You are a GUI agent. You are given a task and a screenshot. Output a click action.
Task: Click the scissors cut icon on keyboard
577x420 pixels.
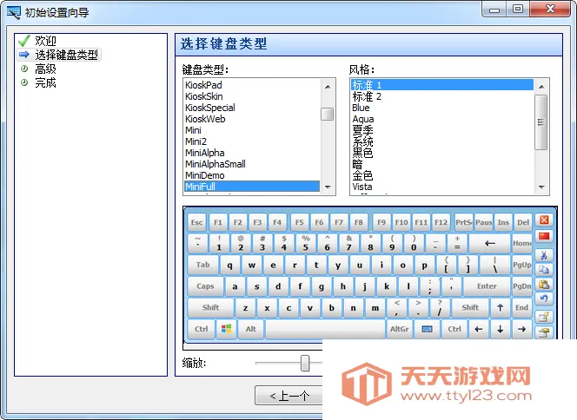click(x=545, y=255)
